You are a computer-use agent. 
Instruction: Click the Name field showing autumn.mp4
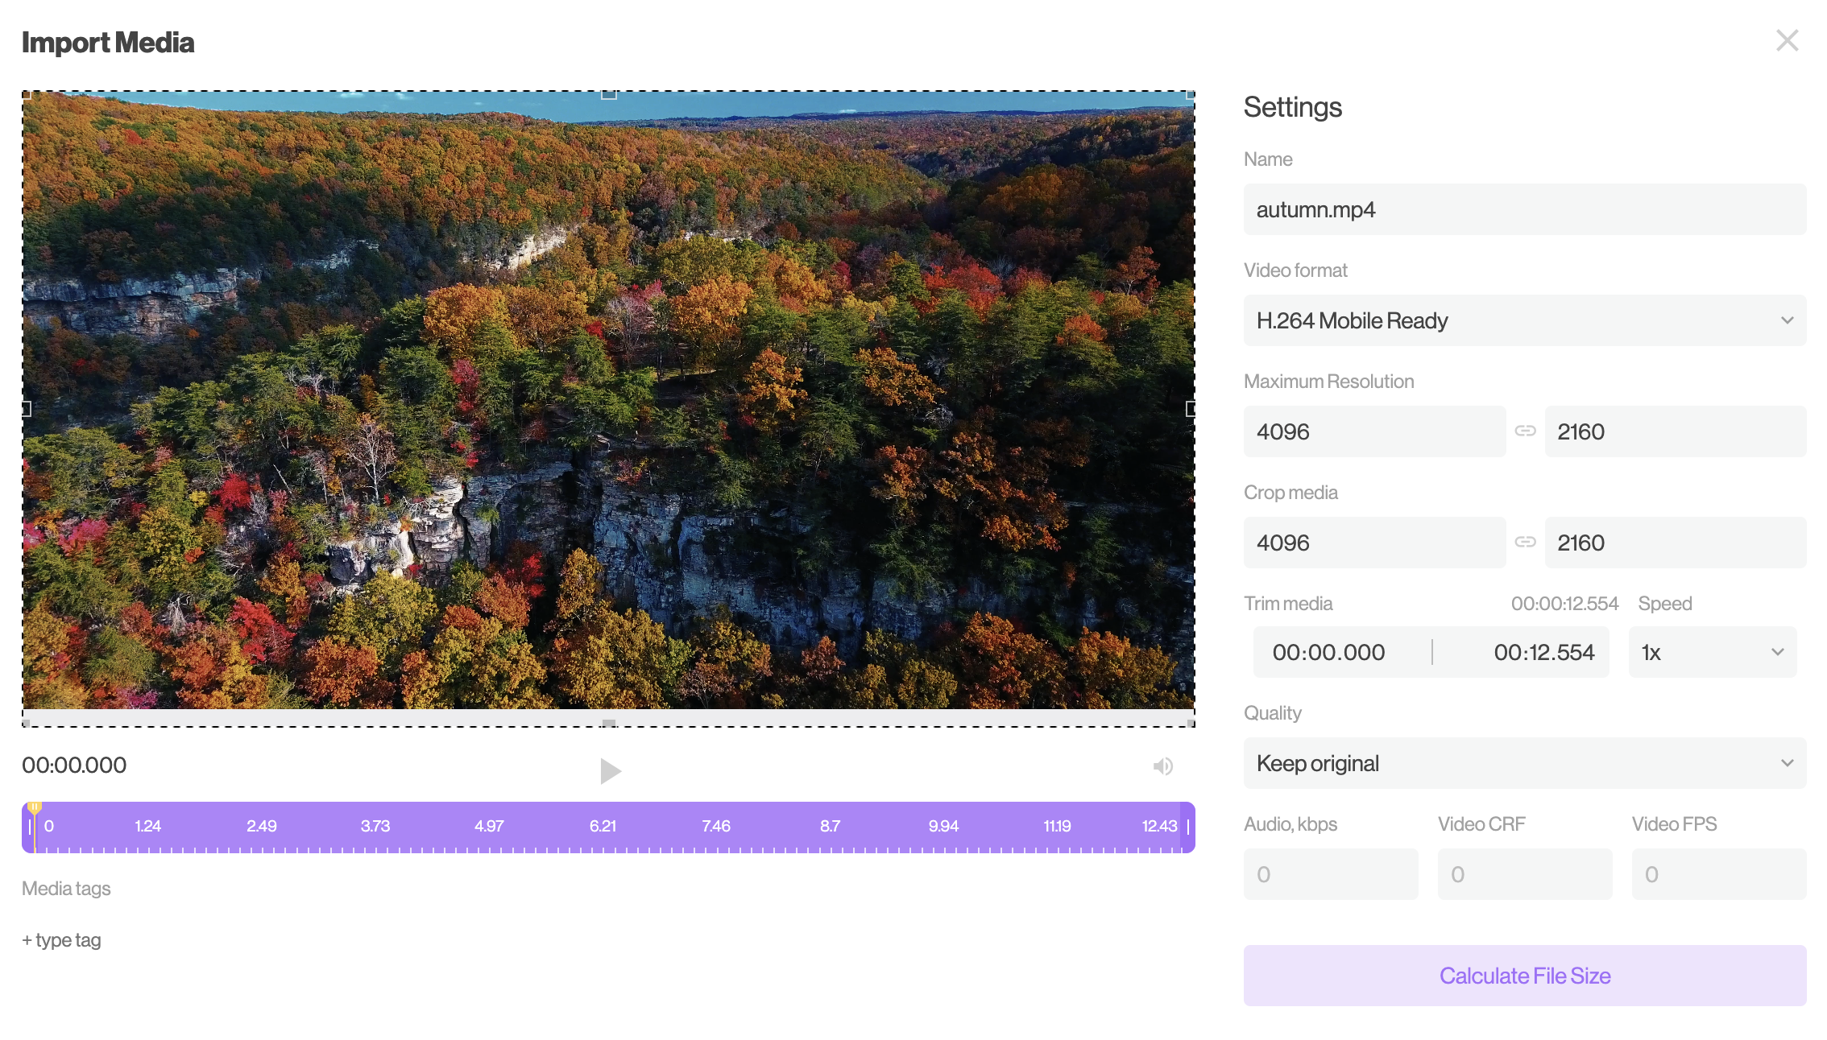point(1524,209)
